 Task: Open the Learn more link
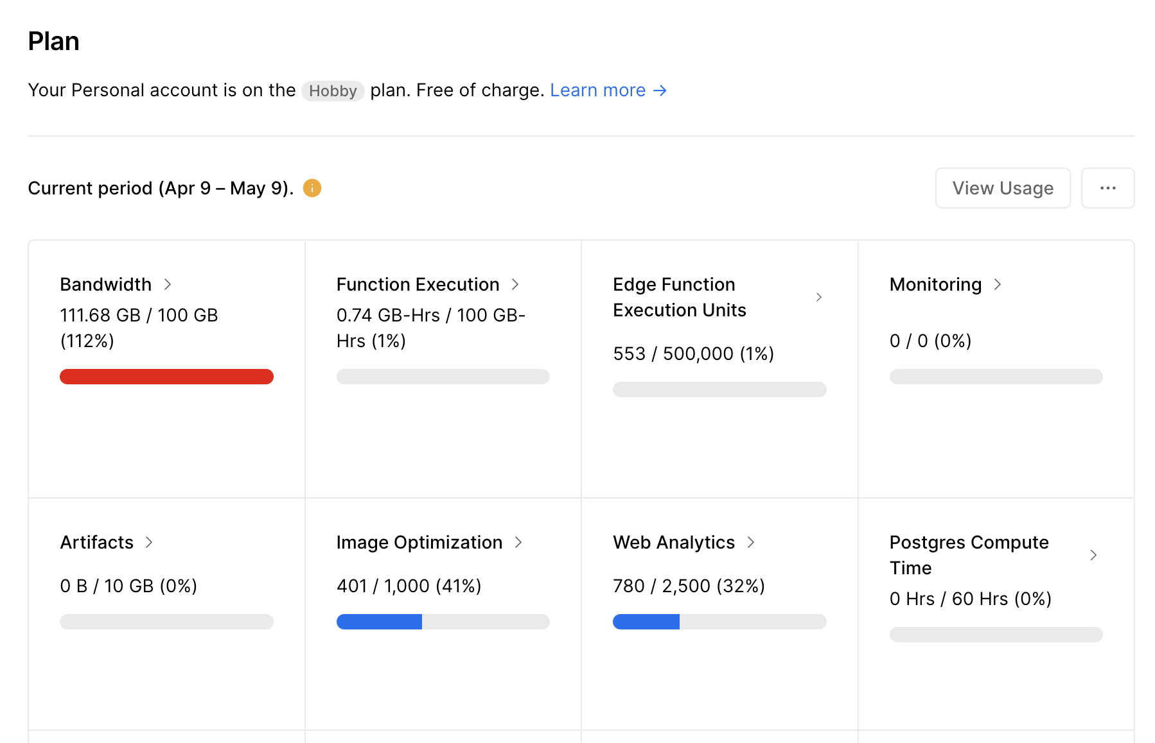[x=597, y=90]
